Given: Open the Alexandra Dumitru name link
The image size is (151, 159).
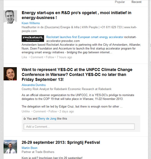Looking at the screenshot, I should pyautogui.click(x=34, y=85).
